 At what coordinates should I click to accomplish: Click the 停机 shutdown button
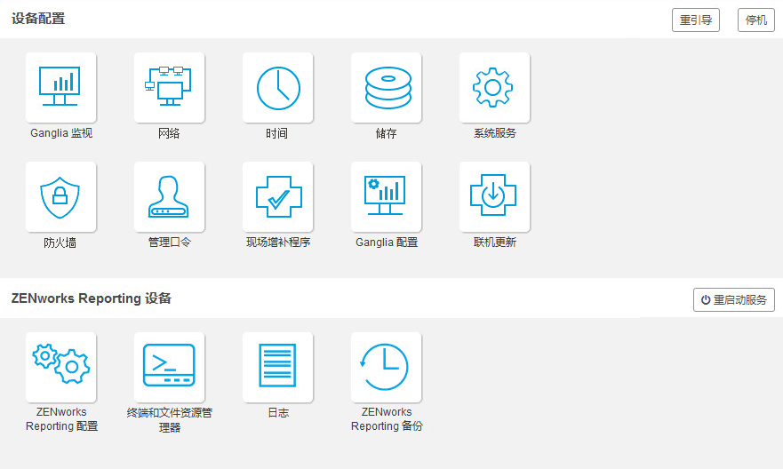click(x=756, y=20)
